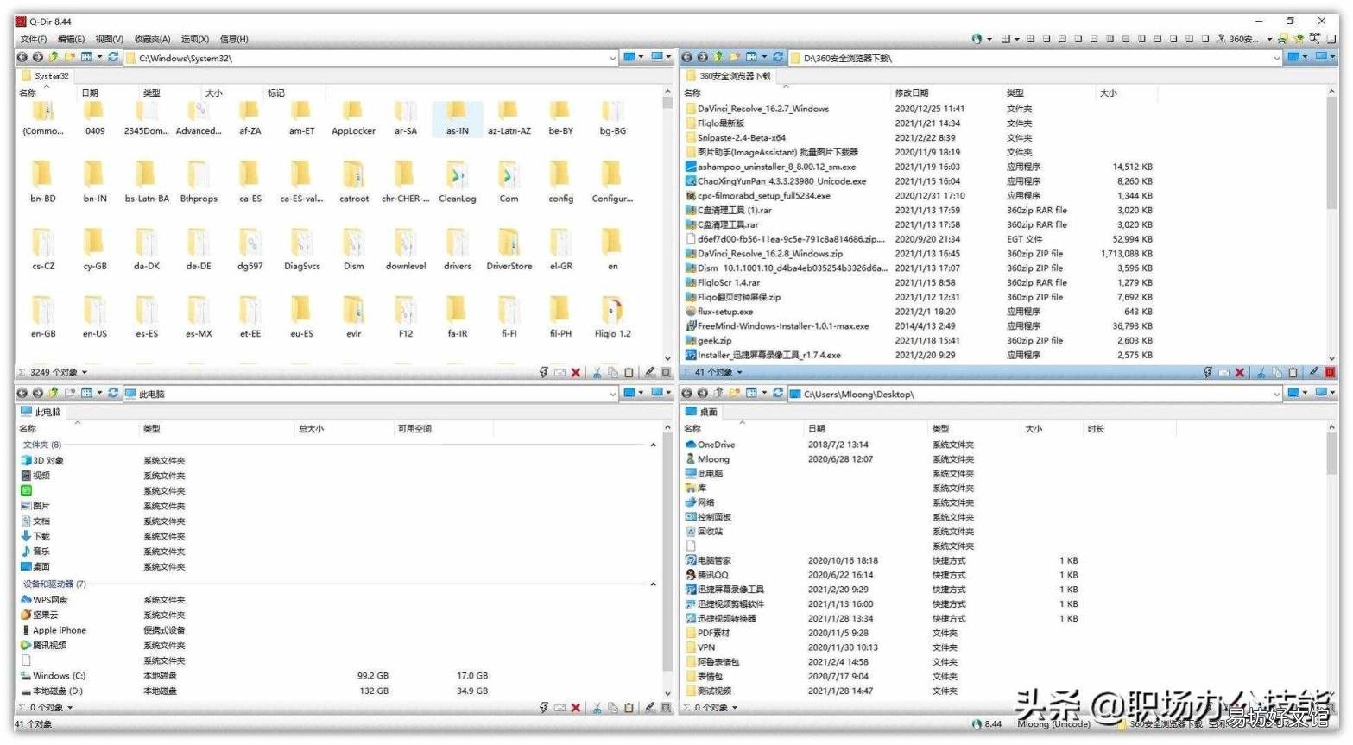Switch to the 桌面 tab
This screenshot has width=1353, height=745.
point(702,412)
